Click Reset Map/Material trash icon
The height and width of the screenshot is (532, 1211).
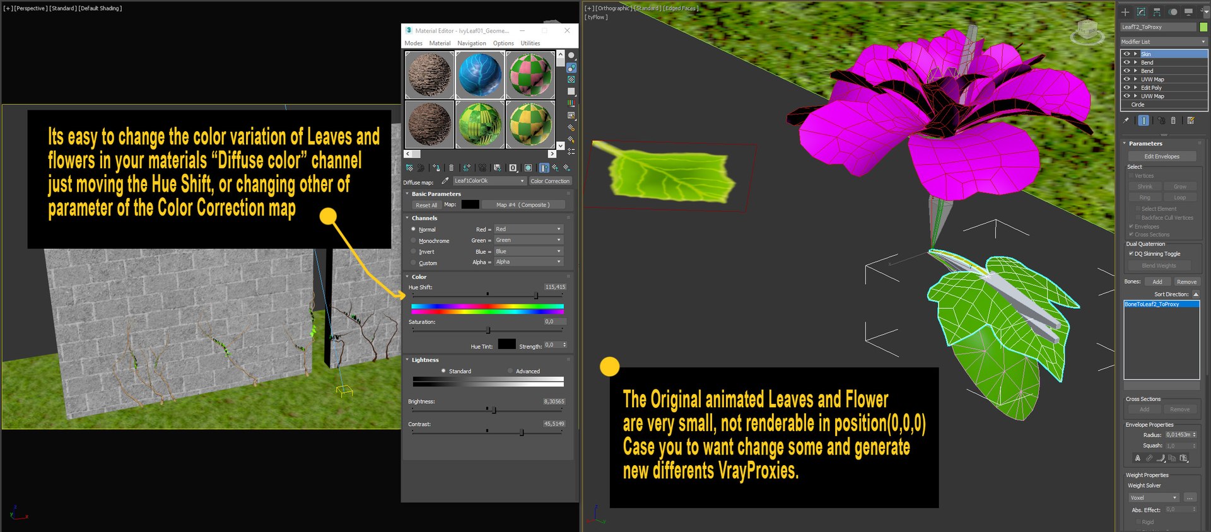click(451, 168)
